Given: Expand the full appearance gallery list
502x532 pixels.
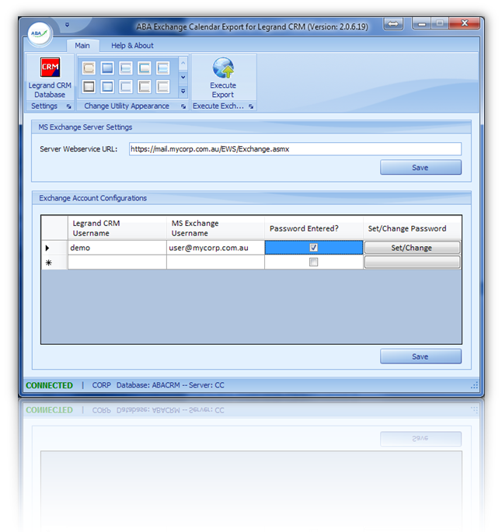Looking at the screenshot, I should pos(183,91).
